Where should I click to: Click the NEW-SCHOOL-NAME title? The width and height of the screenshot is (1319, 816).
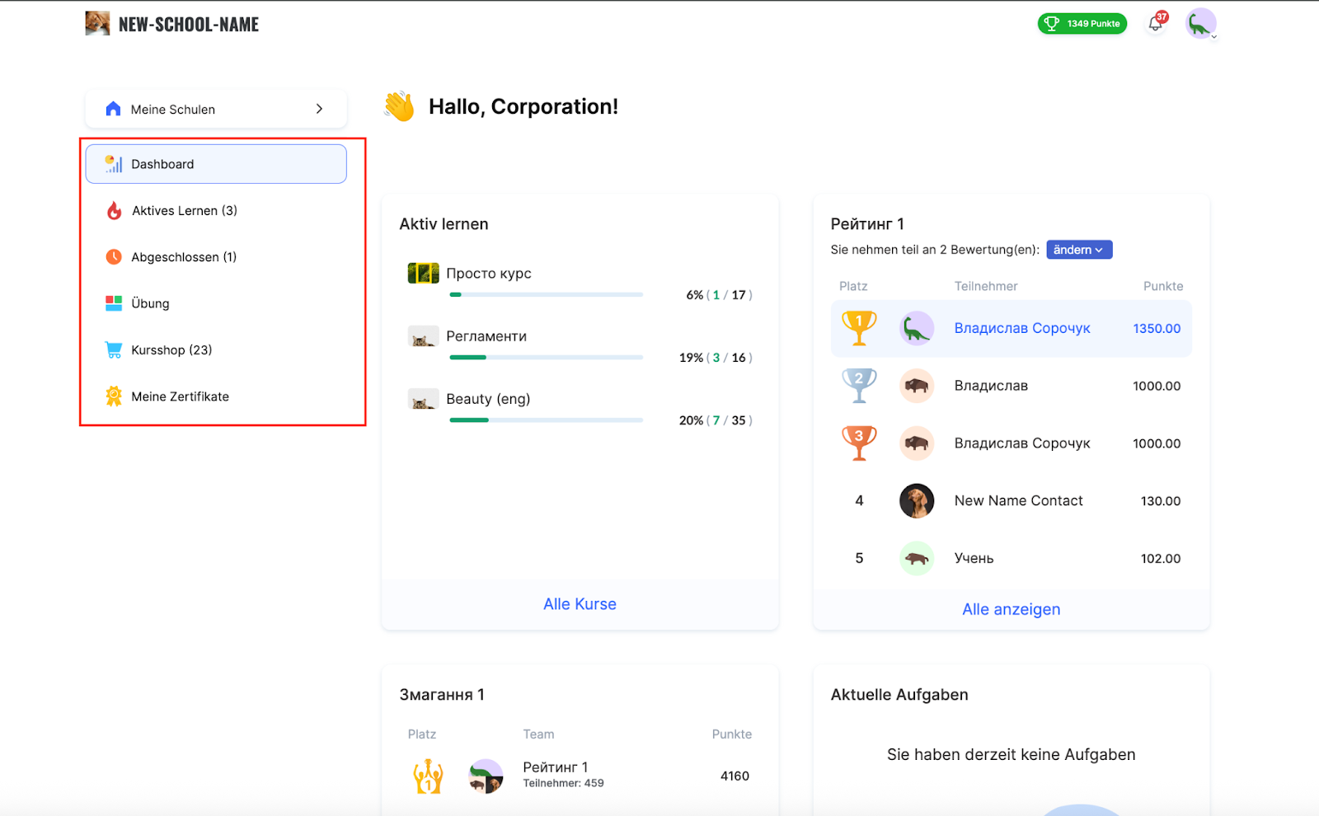[189, 24]
